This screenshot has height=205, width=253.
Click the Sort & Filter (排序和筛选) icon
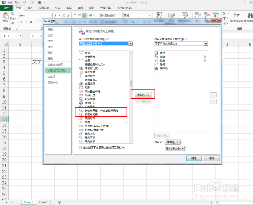click(x=236, y=16)
